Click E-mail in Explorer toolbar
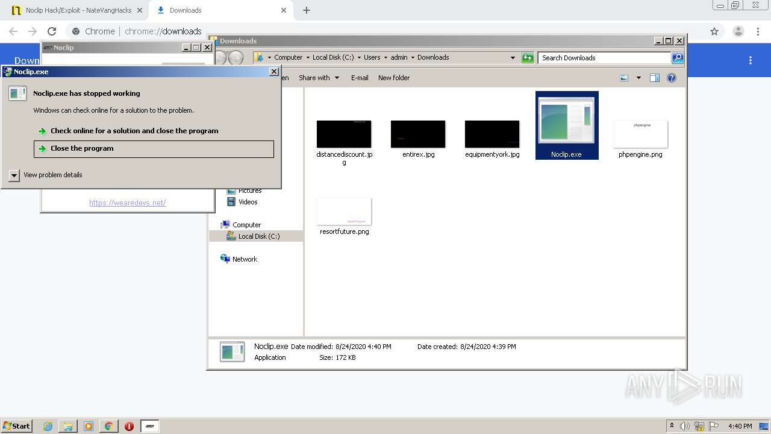This screenshot has width=771, height=434. [360, 78]
